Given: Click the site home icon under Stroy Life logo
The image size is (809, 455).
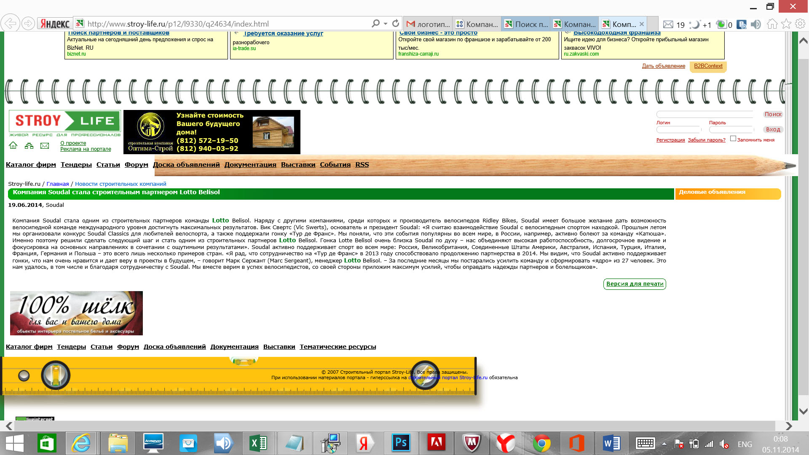Looking at the screenshot, I should click(13, 145).
